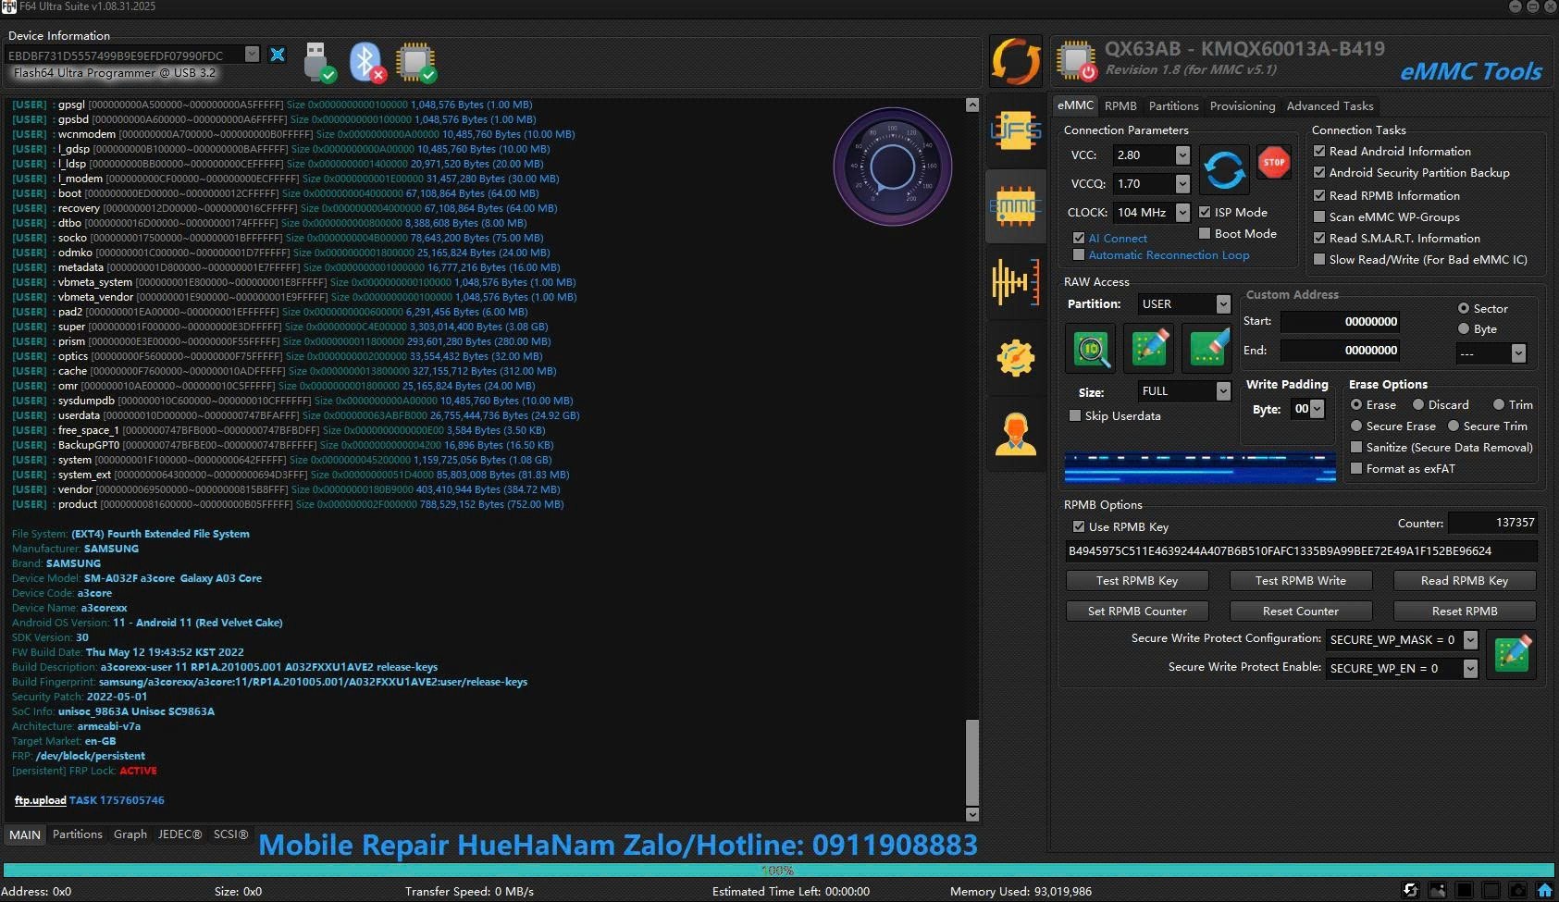This screenshot has height=902, width=1559.
Task: Click the sync arrows icon in status bar
Action: (x=1410, y=890)
